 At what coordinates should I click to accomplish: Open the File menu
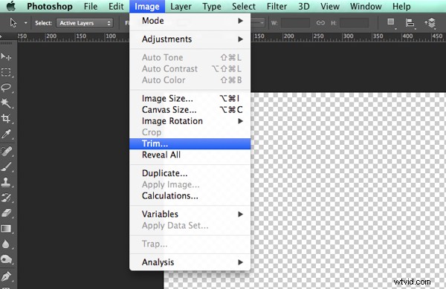tap(91, 6)
